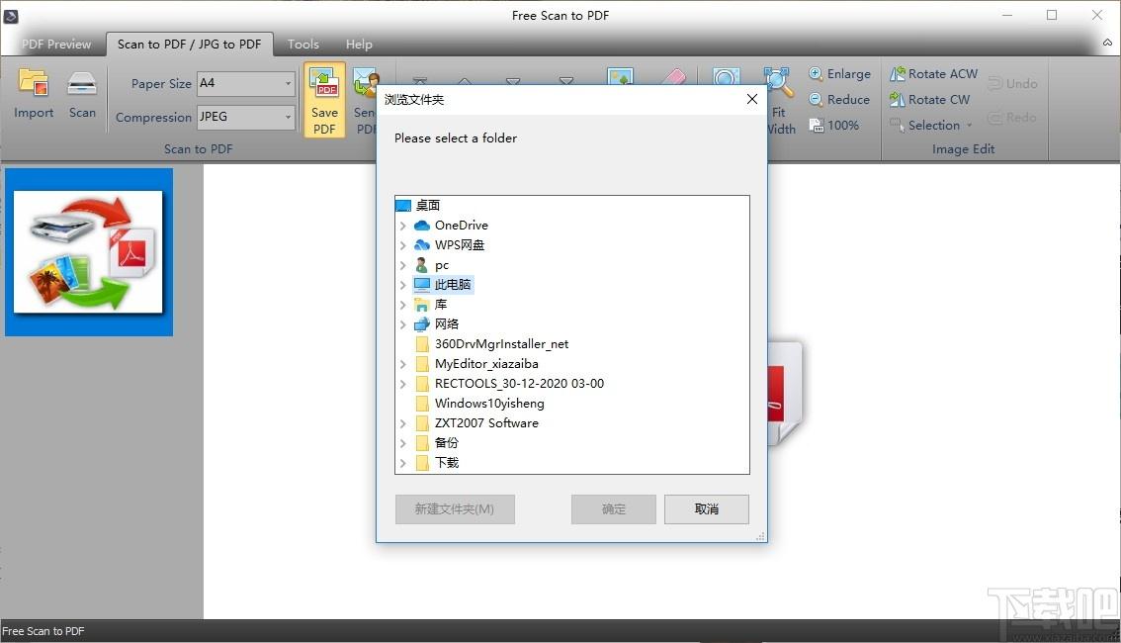Click the 确定 button
This screenshot has width=1121, height=643.
point(614,509)
